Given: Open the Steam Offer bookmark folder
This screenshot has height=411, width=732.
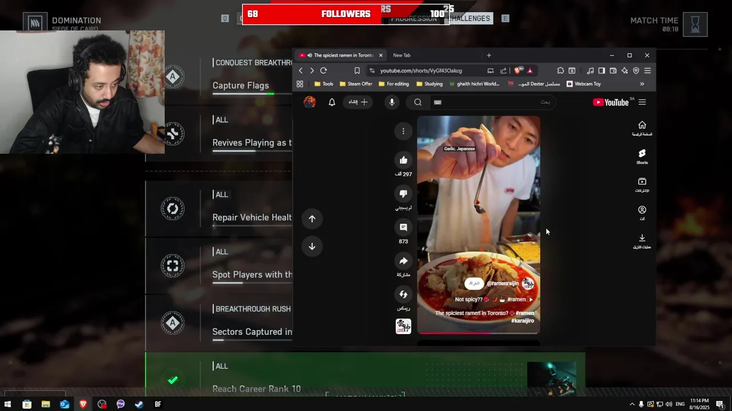Looking at the screenshot, I should [x=356, y=84].
